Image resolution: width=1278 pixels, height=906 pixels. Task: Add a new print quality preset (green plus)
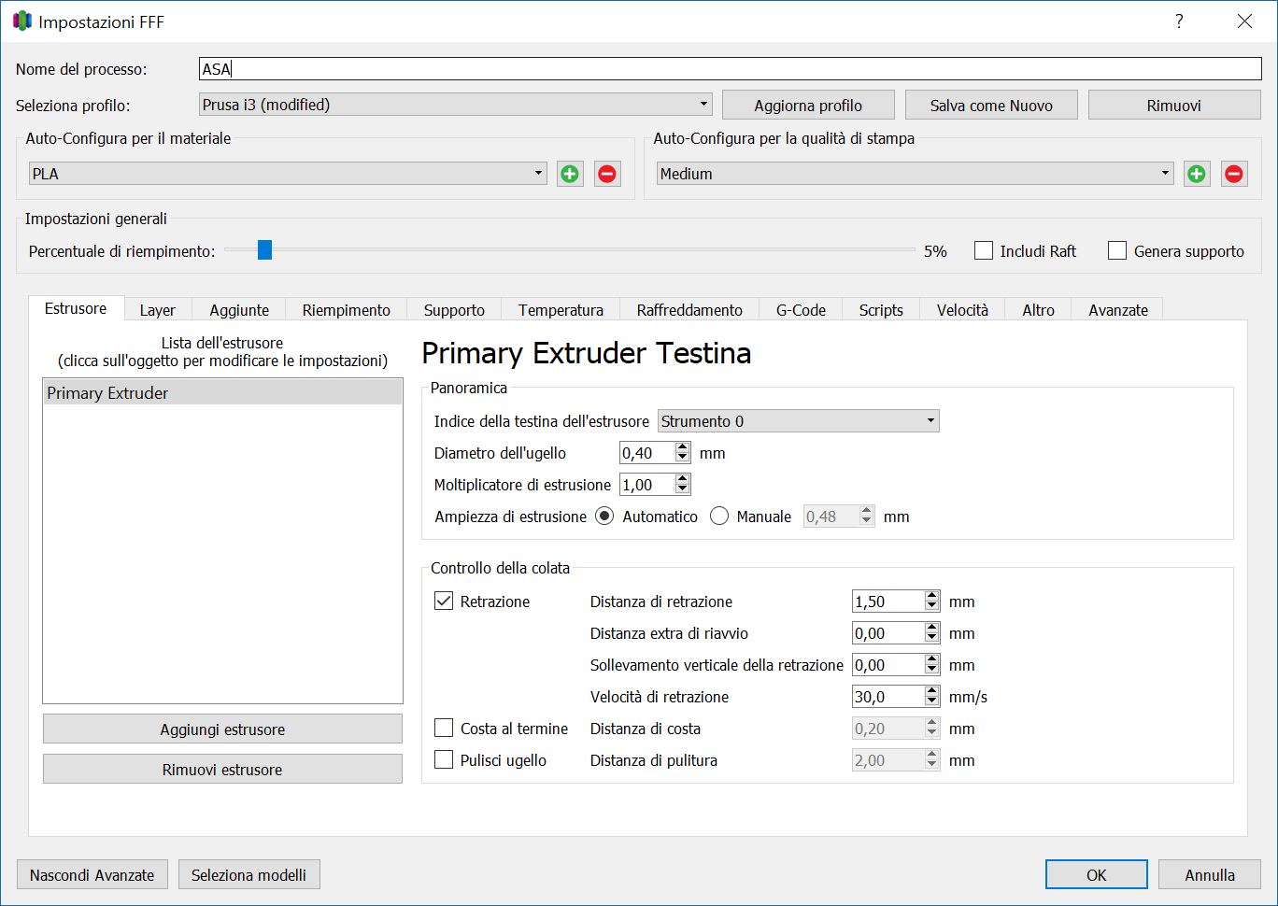[x=1197, y=174]
